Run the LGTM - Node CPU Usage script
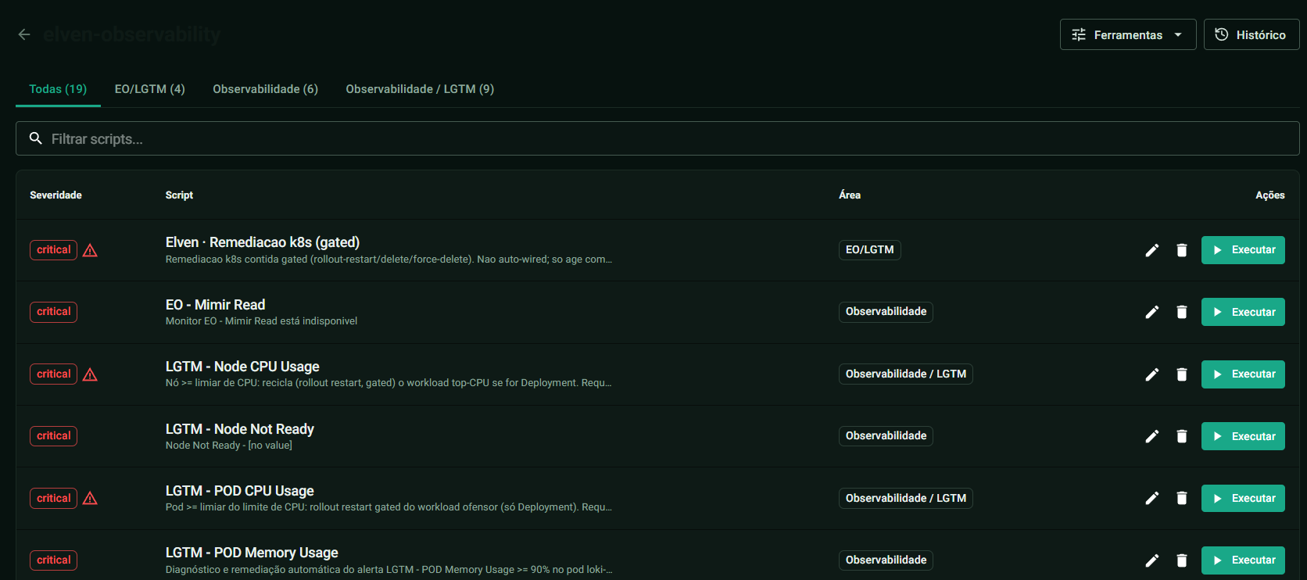The image size is (1307, 580). tap(1243, 374)
